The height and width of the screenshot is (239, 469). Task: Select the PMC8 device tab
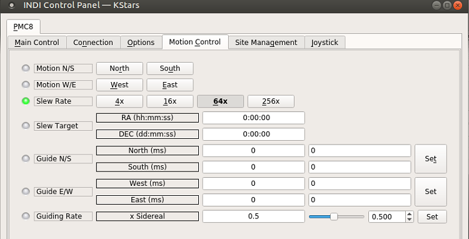point(23,27)
